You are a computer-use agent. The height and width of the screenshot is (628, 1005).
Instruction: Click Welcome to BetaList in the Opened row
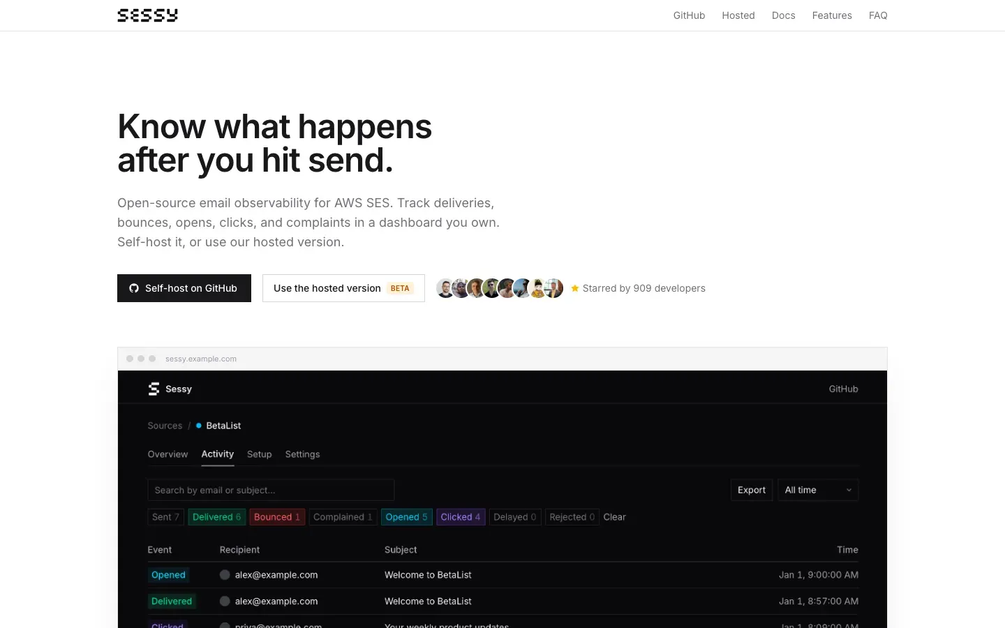pyautogui.click(x=428, y=575)
